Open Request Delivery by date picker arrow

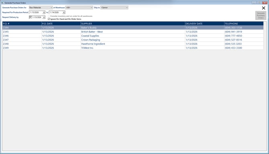(44, 17)
